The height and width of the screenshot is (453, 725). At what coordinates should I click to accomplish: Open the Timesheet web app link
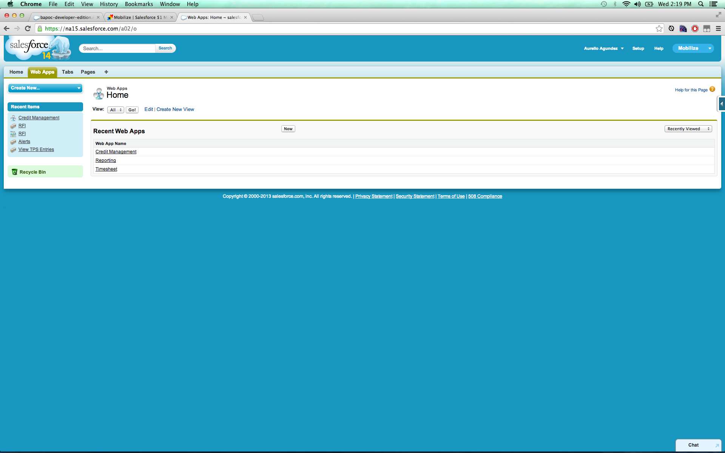coord(106,169)
